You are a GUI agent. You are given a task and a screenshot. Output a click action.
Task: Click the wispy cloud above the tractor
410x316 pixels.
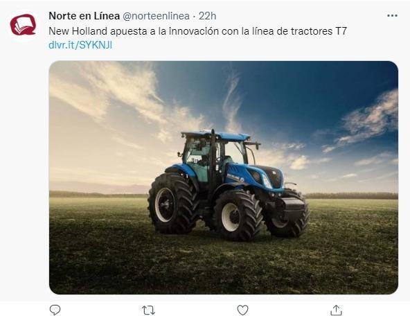232,102
